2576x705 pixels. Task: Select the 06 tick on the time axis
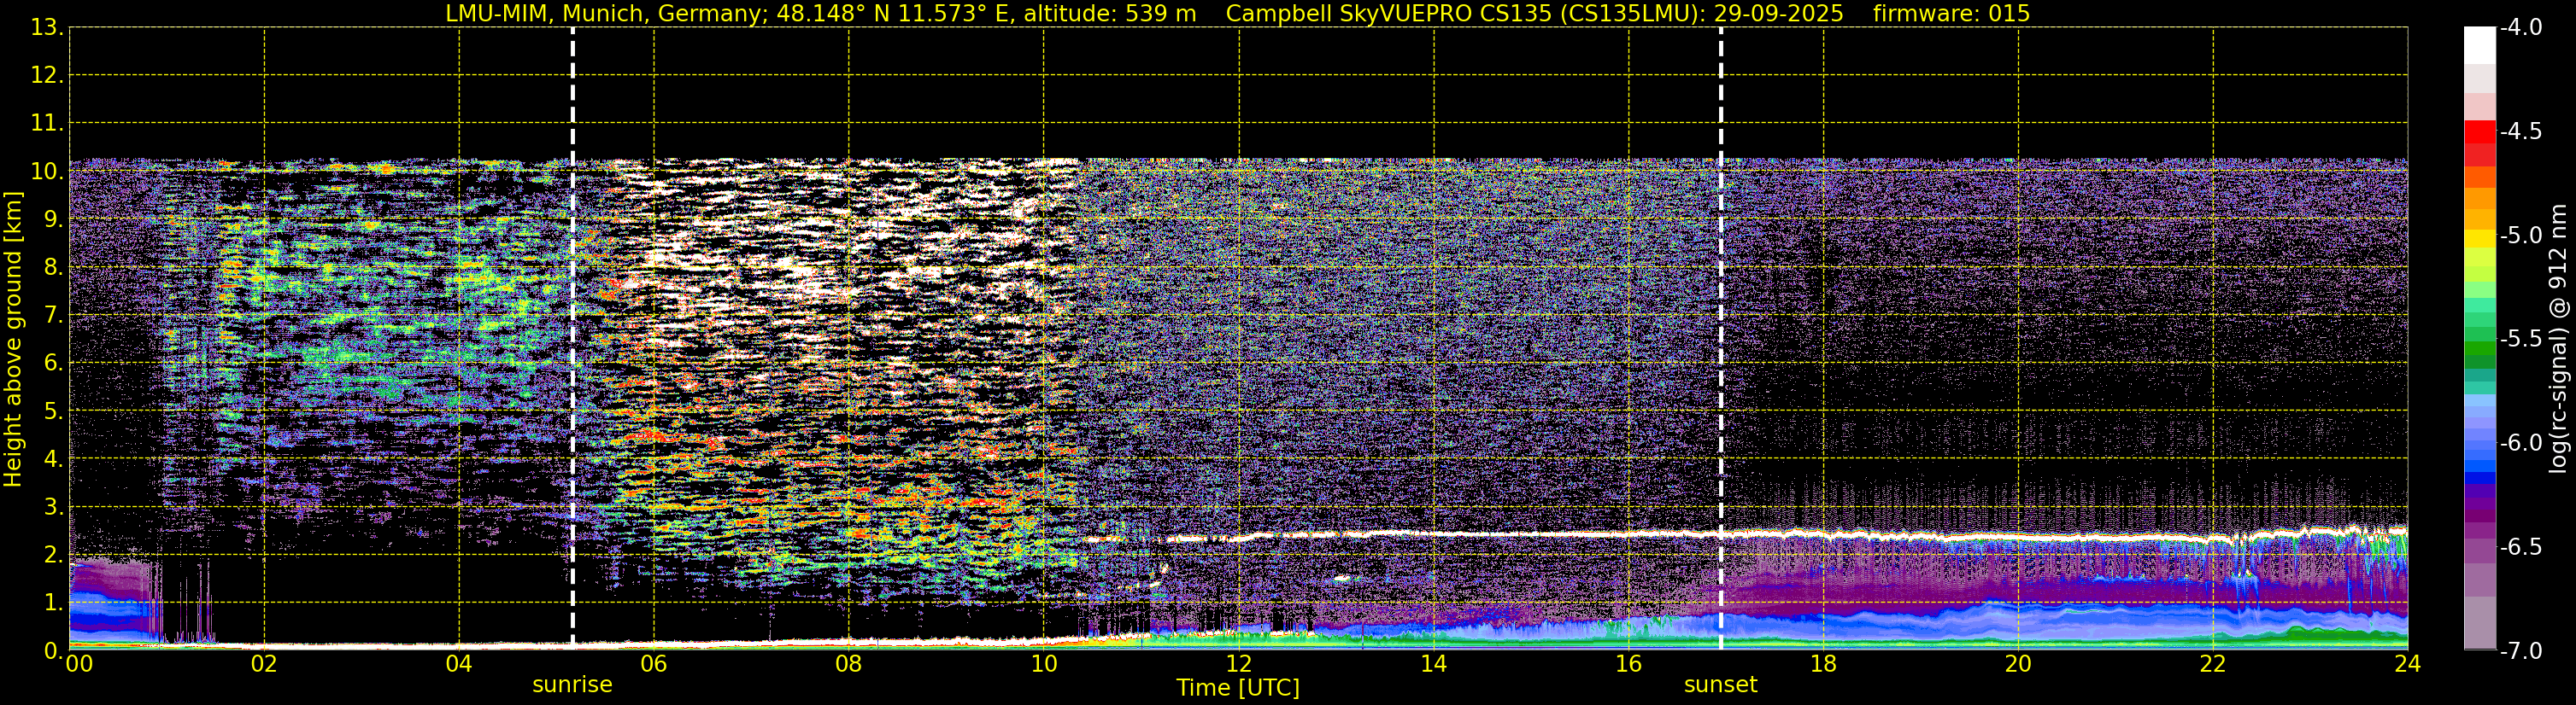point(653,664)
